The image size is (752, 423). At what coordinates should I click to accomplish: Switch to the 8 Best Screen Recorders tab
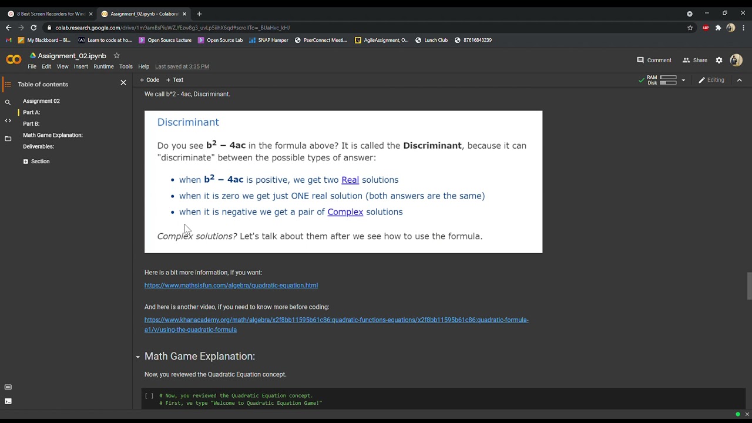tap(50, 14)
